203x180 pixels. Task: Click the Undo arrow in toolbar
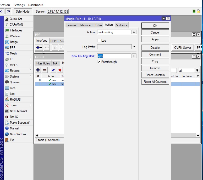[x=2, y=11]
